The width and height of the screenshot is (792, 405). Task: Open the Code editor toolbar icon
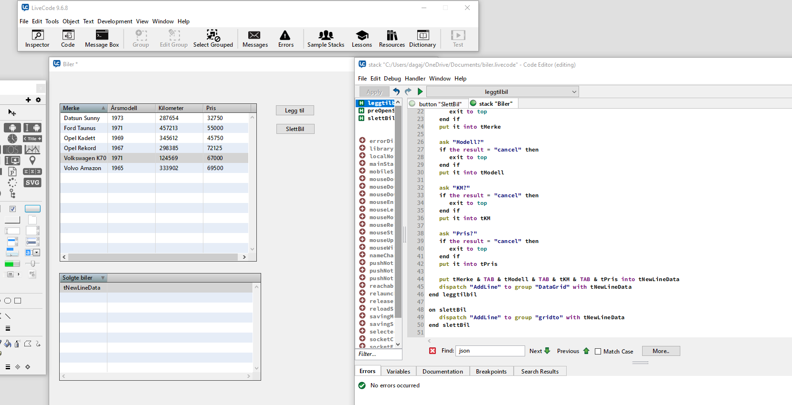[x=68, y=39]
